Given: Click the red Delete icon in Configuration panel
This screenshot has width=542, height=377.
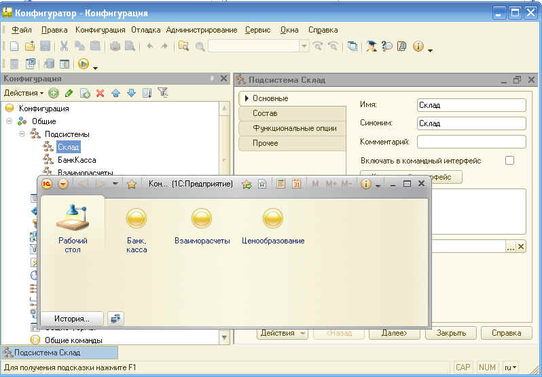Looking at the screenshot, I should coord(101,93).
